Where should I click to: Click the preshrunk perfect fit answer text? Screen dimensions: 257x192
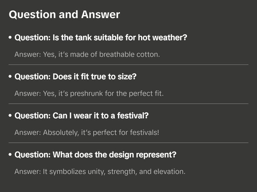click(x=89, y=94)
